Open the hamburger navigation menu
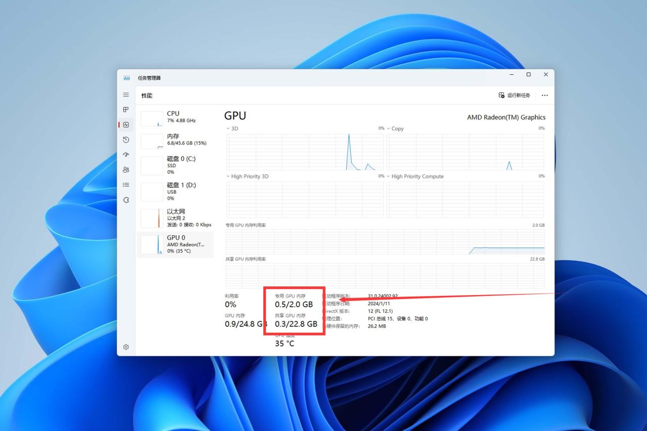 pos(126,94)
